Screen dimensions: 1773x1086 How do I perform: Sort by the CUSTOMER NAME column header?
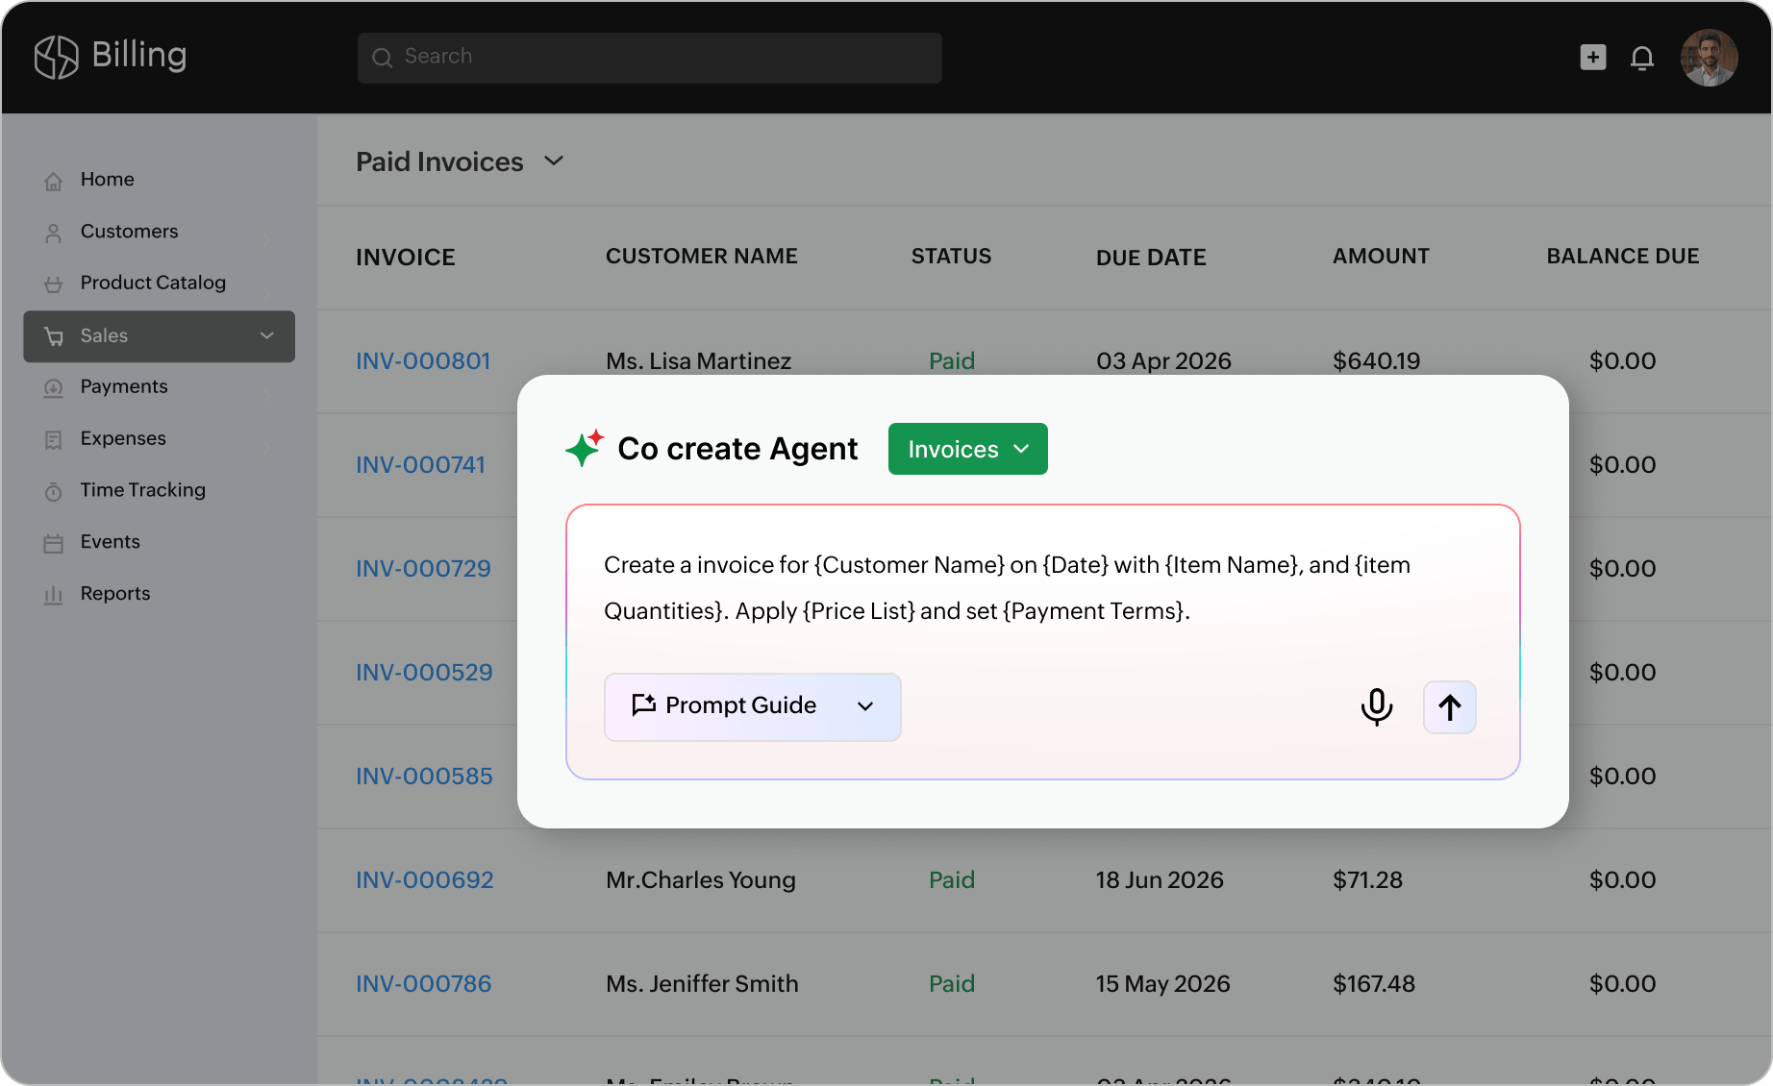point(702,257)
